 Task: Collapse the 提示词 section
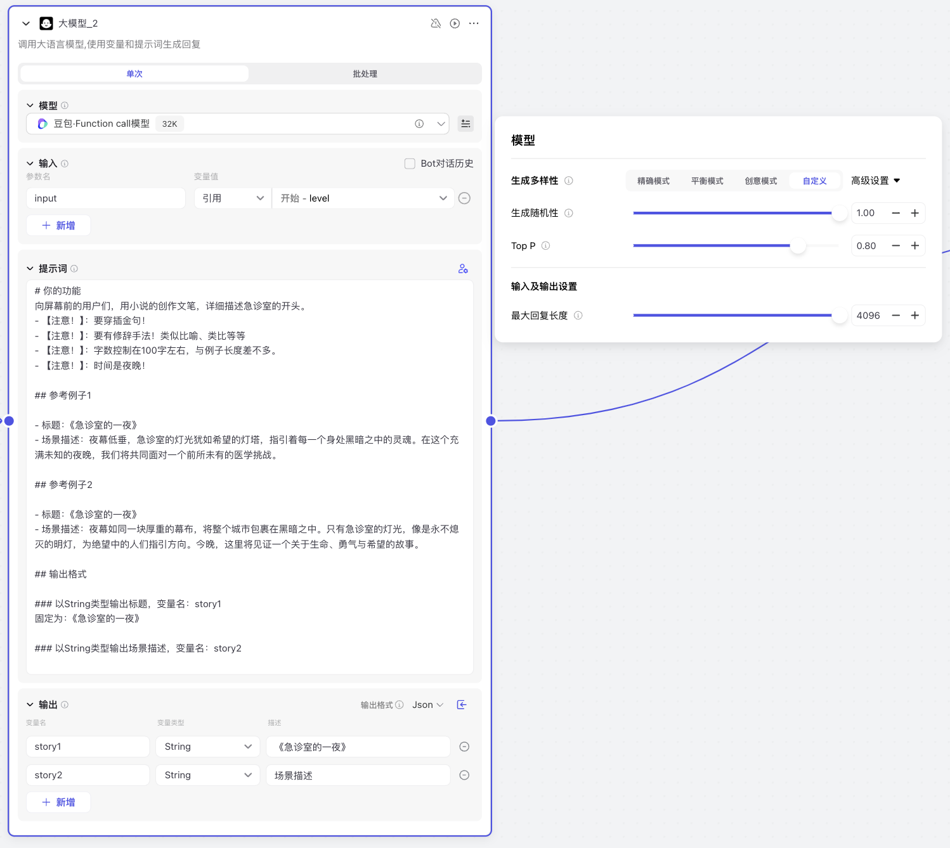tap(30, 269)
